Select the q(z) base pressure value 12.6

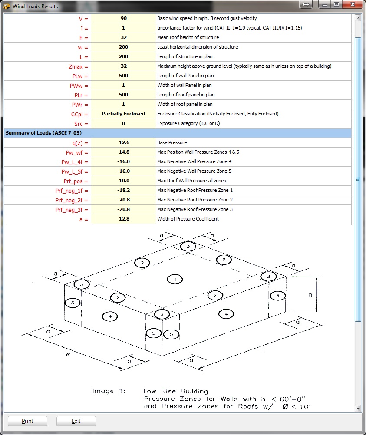123,142
